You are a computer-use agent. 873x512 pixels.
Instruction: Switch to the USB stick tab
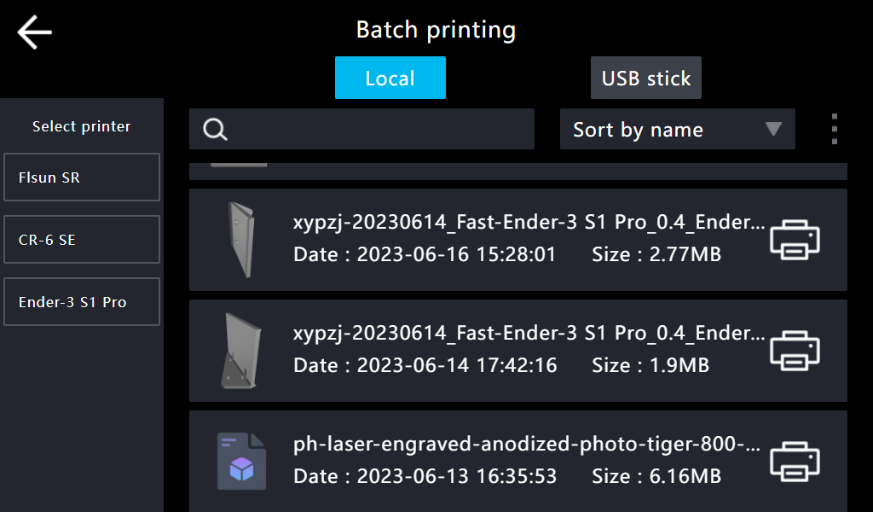pyautogui.click(x=645, y=79)
